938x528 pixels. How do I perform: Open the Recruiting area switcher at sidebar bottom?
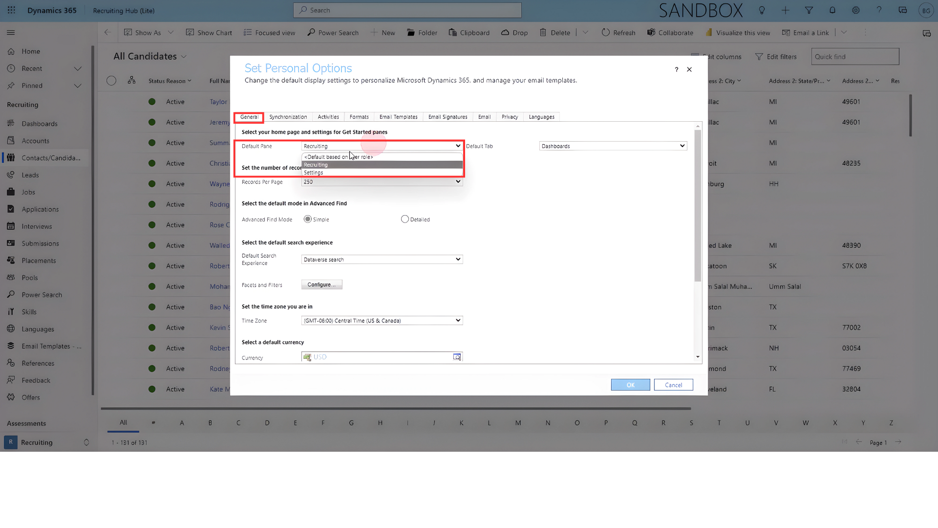click(47, 442)
